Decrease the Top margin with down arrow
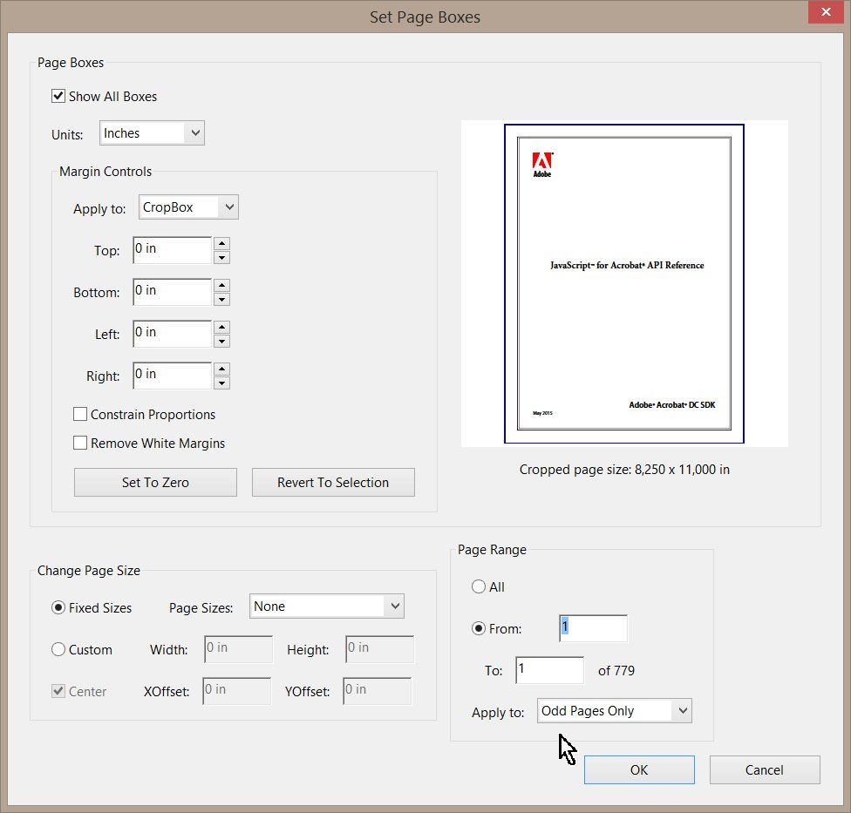The height and width of the screenshot is (813, 851). [221, 258]
